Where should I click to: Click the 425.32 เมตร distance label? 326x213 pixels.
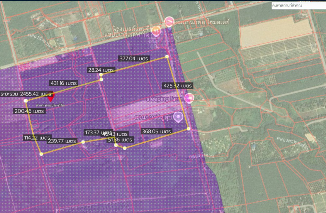click(x=178, y=86)
